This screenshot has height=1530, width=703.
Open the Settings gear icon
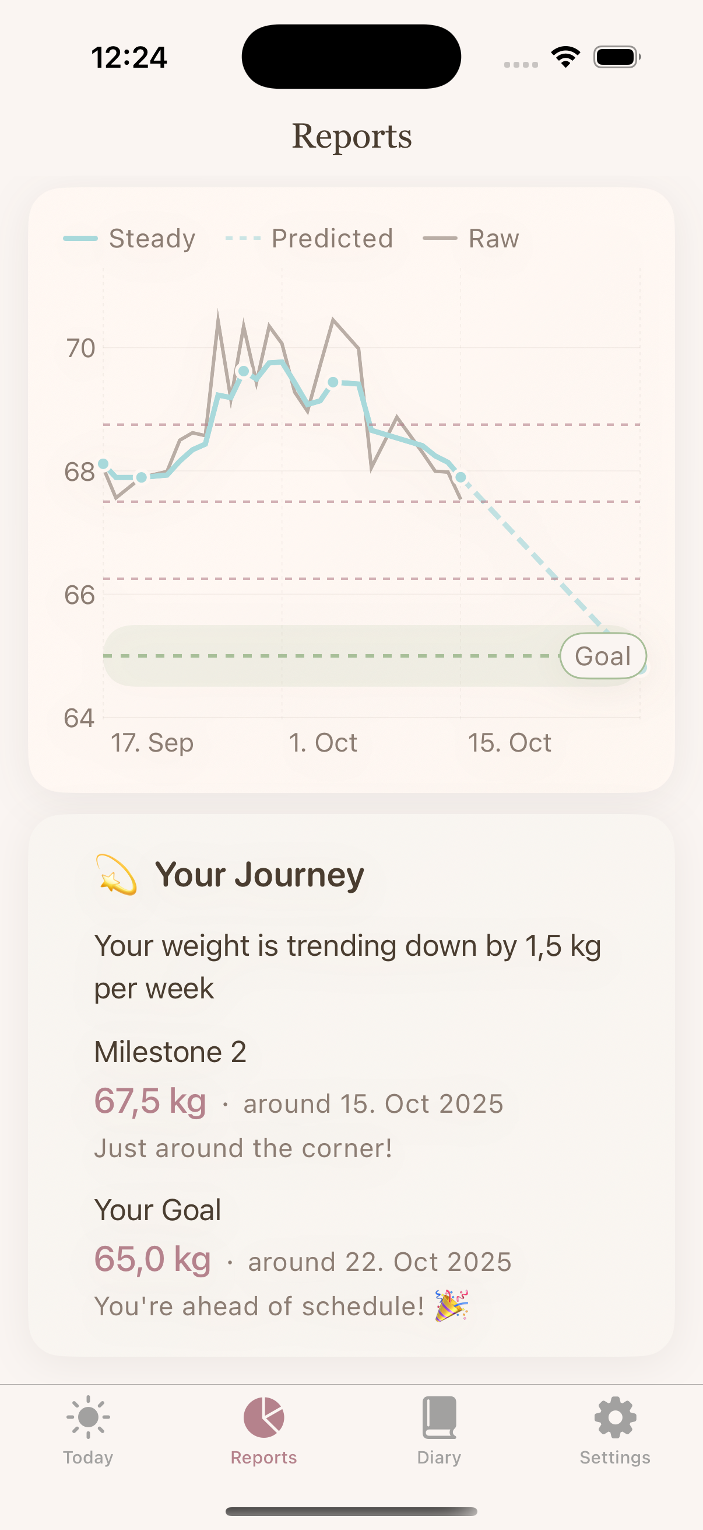614,1417
